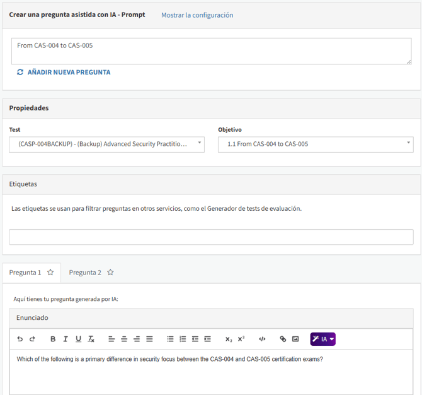Insert an image into the statement
This screenshot has width=422, height=395.
click(x=295, y=339)
